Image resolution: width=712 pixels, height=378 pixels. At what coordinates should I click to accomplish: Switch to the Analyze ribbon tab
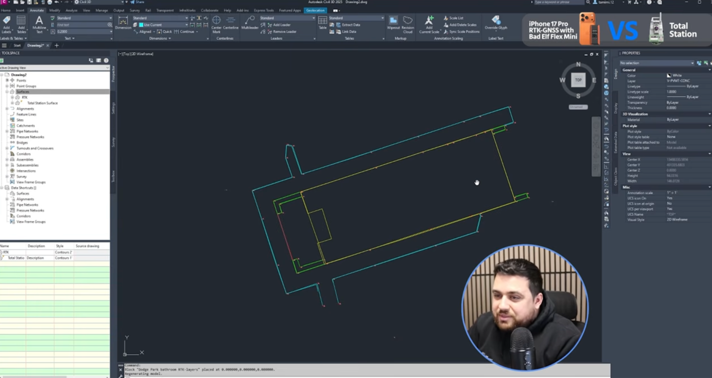pyautogui.click(x=71, y=10)
